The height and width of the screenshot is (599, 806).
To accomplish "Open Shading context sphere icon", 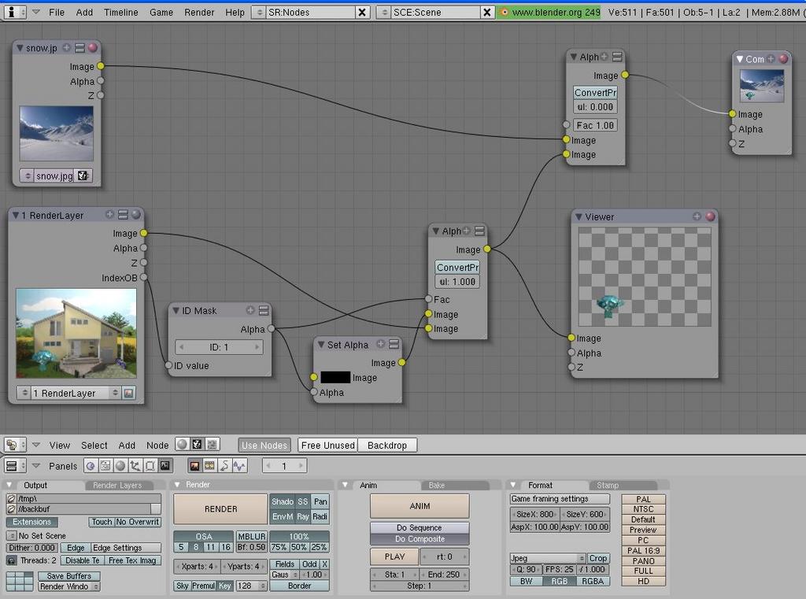I will coord(120,466).
